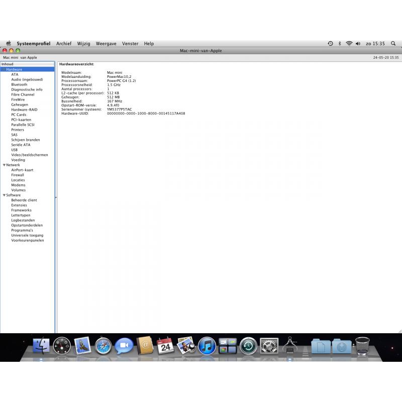Collapse the Netwerk disclosure triangle
Screen dimensions: 402x402
pos(4,165)
